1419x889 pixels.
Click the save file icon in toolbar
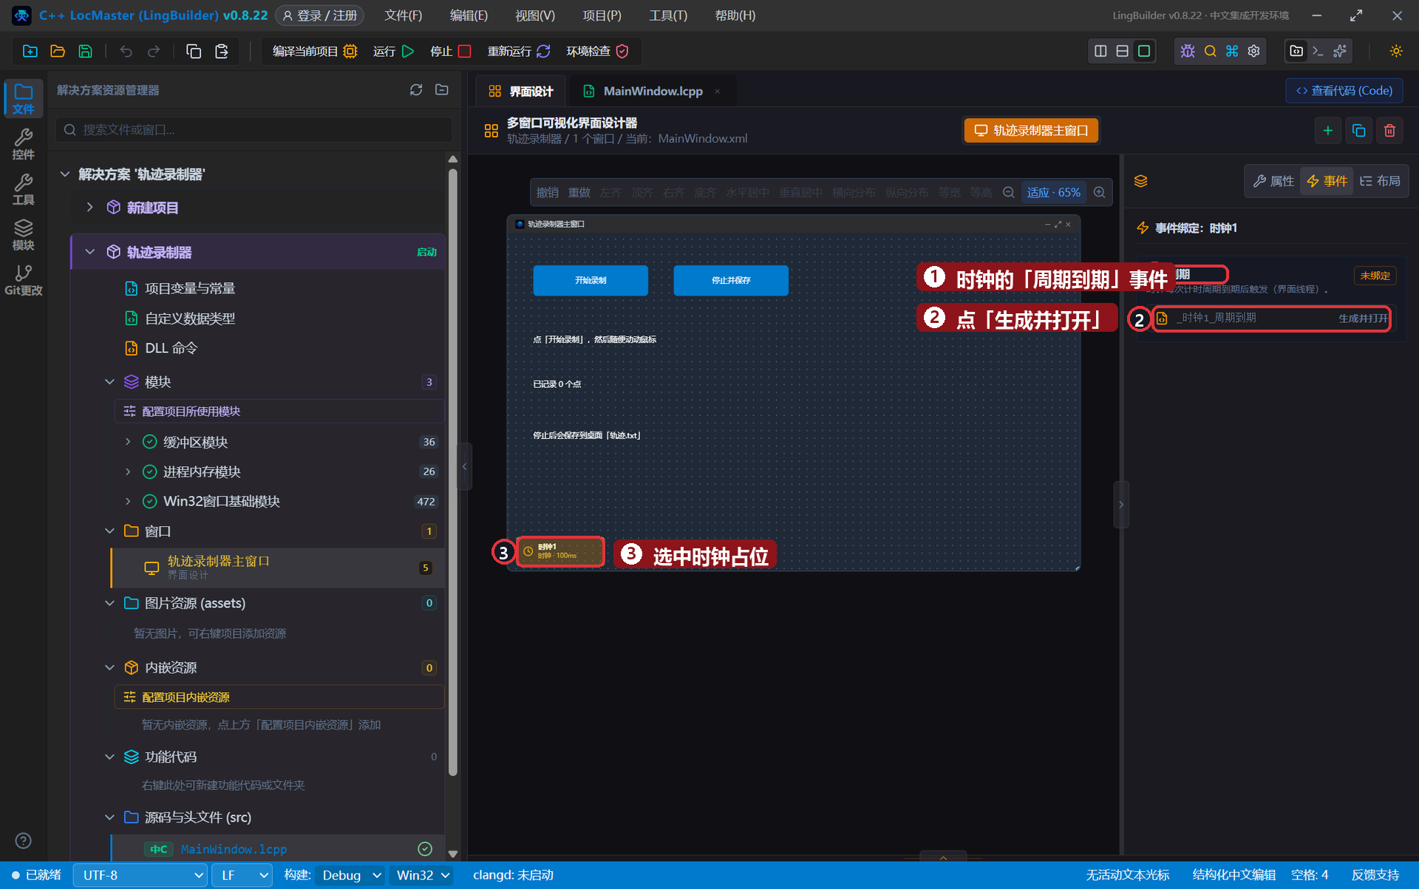coord(86,51)
